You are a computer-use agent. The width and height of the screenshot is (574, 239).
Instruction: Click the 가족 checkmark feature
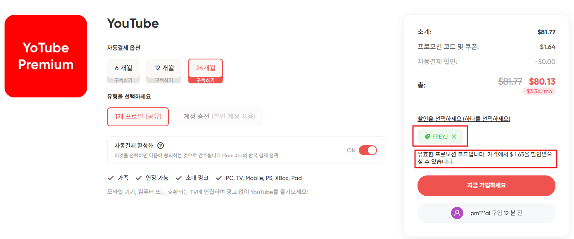pos(118,178)
